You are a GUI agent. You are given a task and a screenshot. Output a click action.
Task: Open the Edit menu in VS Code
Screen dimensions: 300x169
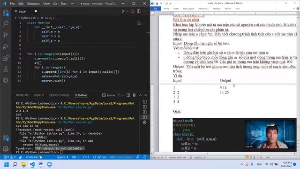coord(21,4)
